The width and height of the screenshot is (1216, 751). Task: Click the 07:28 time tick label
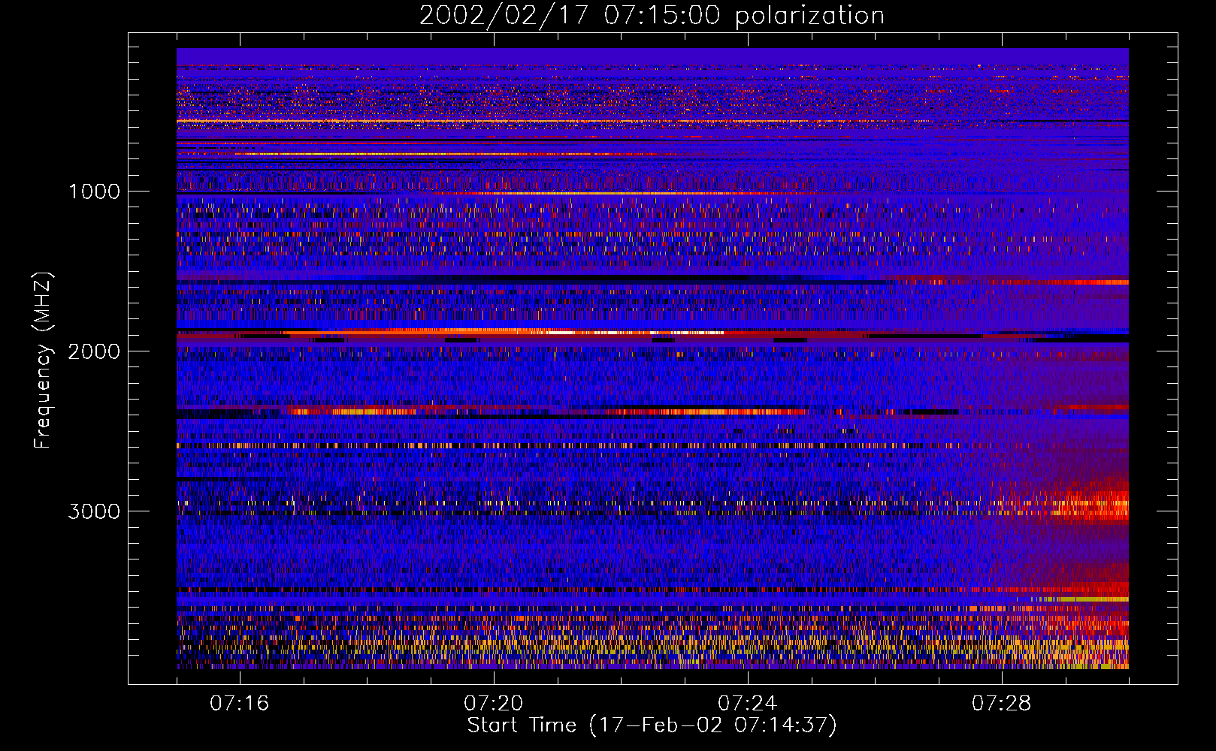pos(1002,704)
